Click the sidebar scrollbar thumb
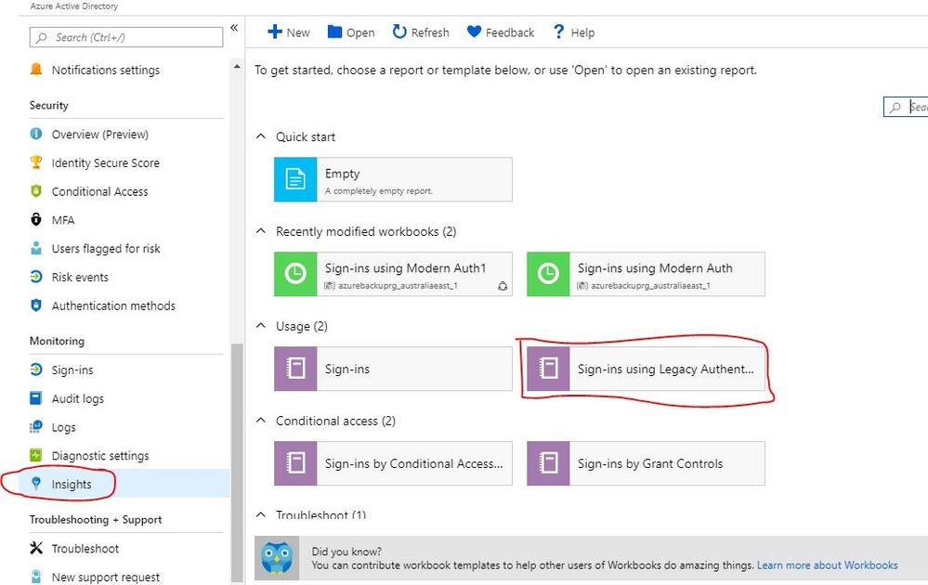This screenshot has height=585, width=928. (x=237, y=462)
